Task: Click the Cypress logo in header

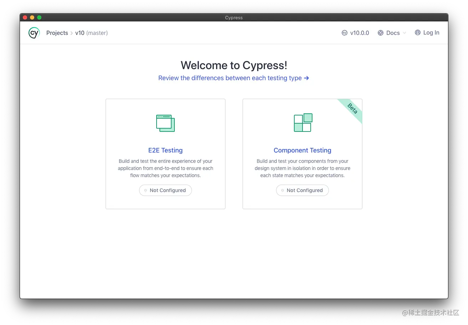Action: 34,33
